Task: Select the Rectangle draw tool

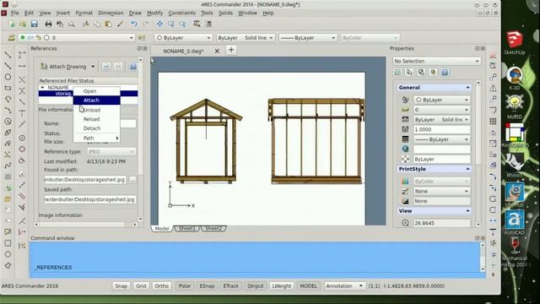Action: click(8, 88)
